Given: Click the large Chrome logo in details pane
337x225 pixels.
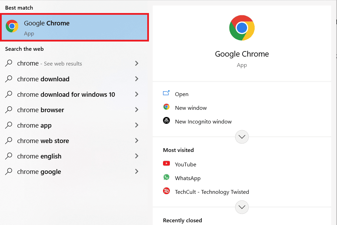Looking at the screenshot, I should coord(242,28).
